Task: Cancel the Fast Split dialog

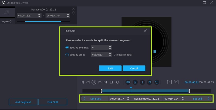Action: pos(134,69)
